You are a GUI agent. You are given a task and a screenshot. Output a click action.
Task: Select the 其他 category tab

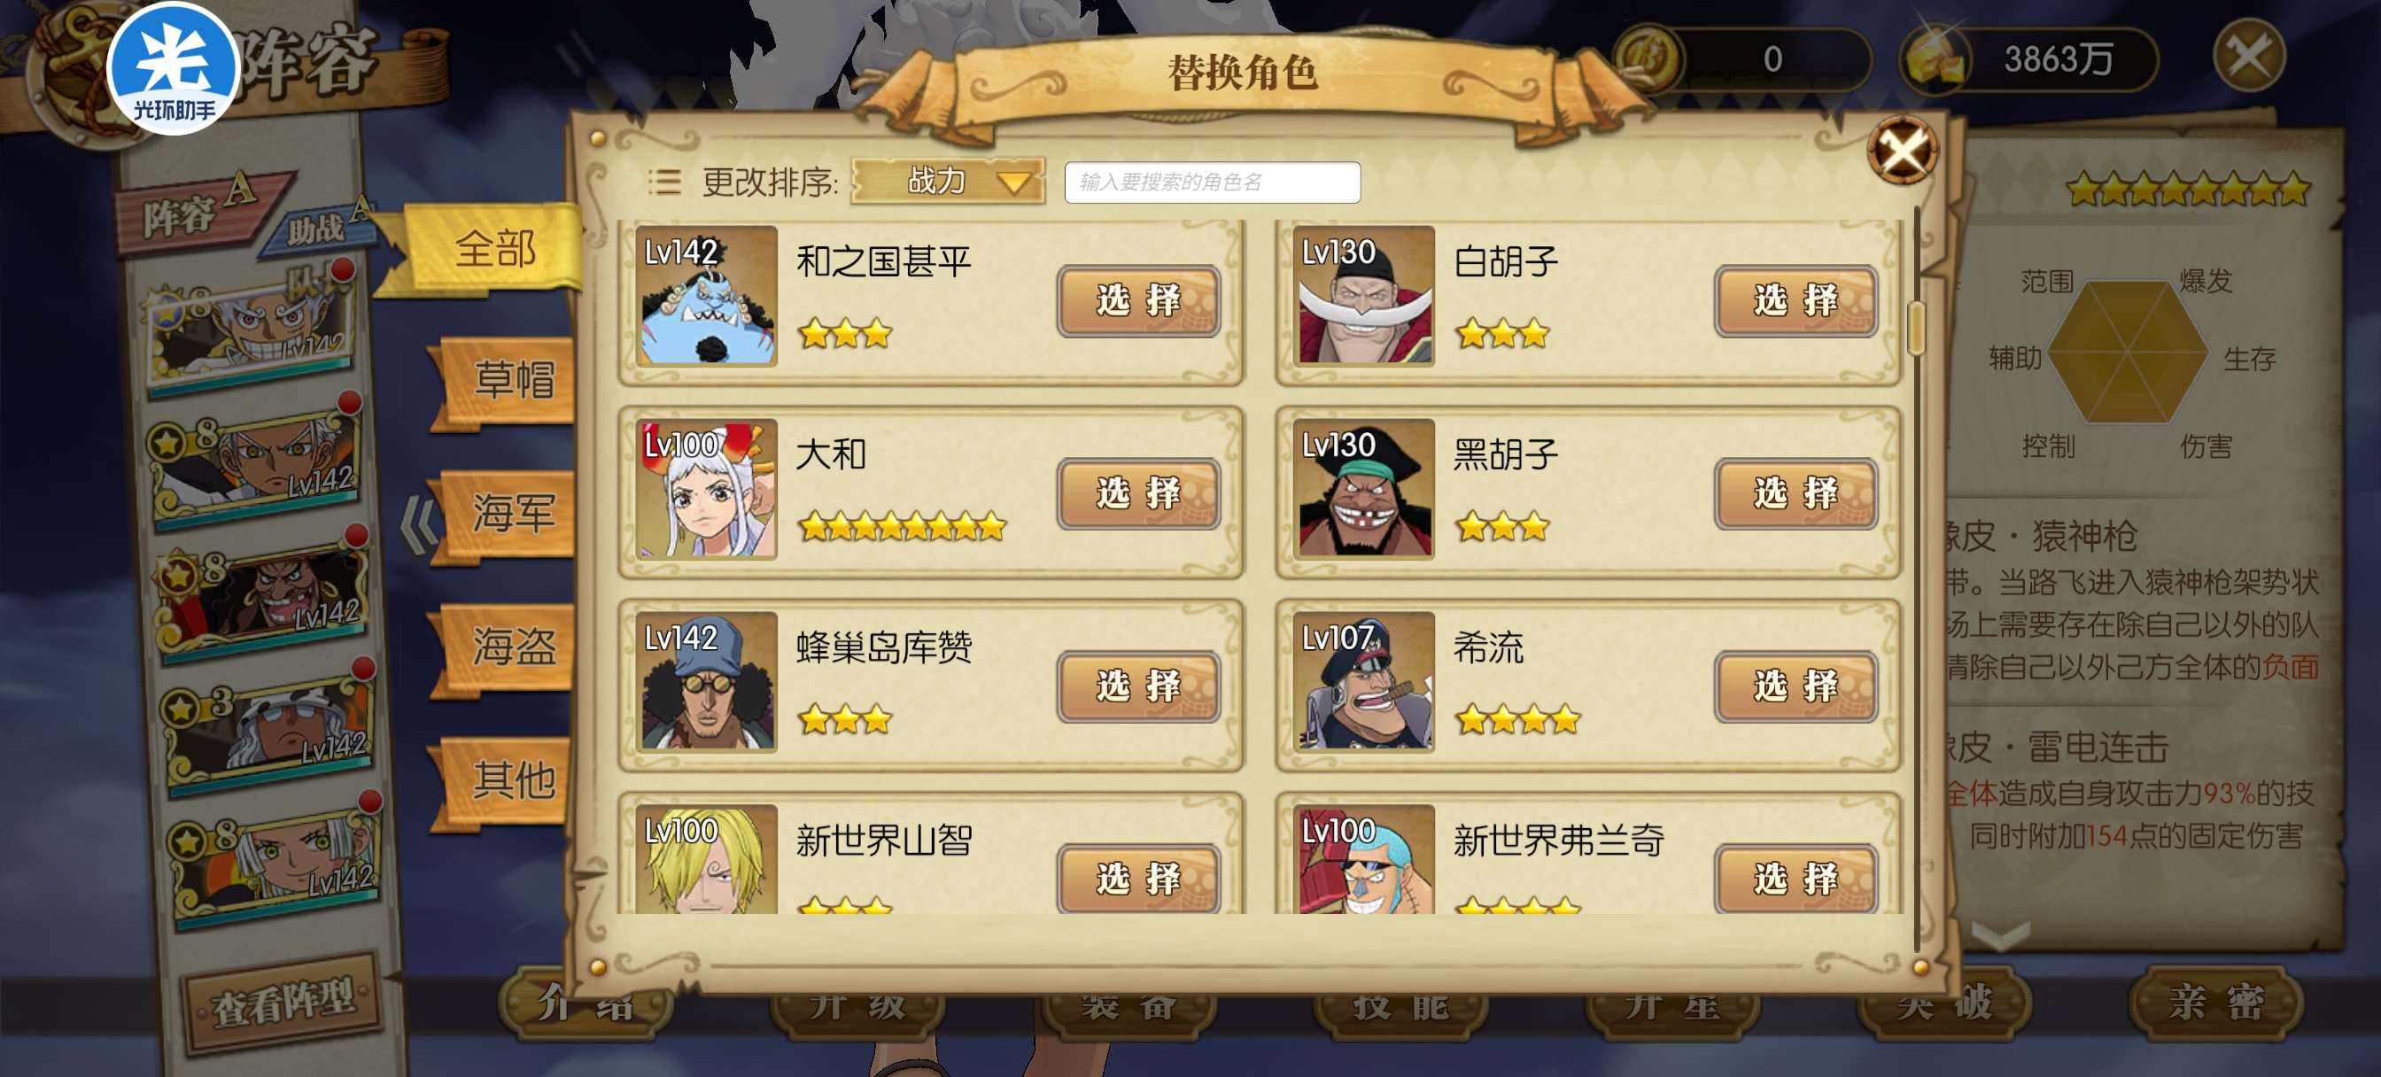click(x=510, y=779)
